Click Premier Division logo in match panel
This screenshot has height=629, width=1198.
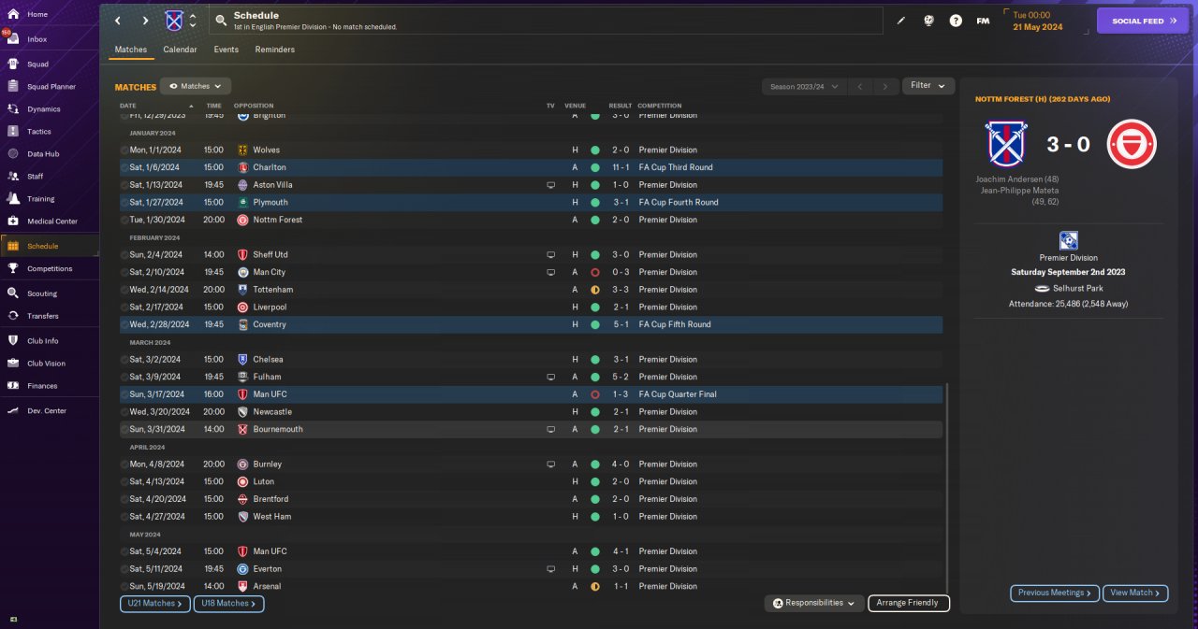click(x=1068, y=240)
